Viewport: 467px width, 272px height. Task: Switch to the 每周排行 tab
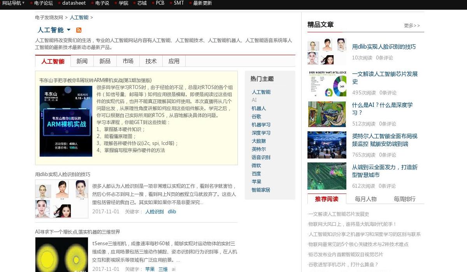tap(405, 199)
